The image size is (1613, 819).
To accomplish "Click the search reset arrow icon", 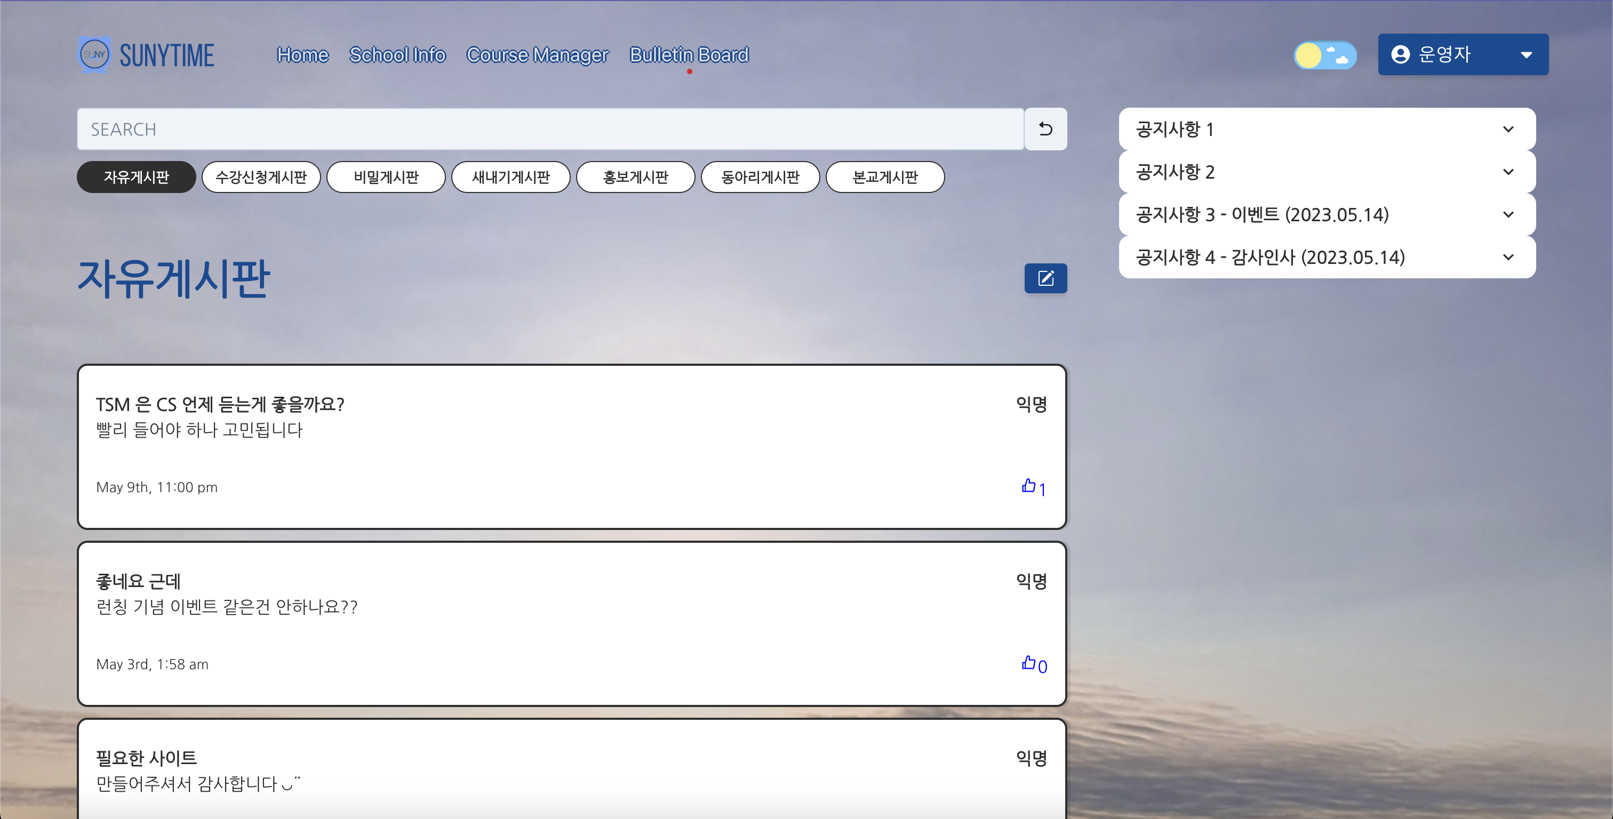I will (1045, 129).
